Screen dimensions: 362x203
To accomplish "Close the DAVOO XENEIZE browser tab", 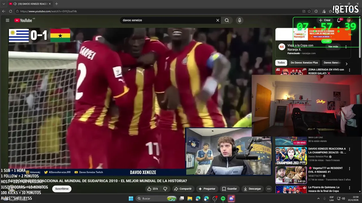I will [x=50, y=4].
